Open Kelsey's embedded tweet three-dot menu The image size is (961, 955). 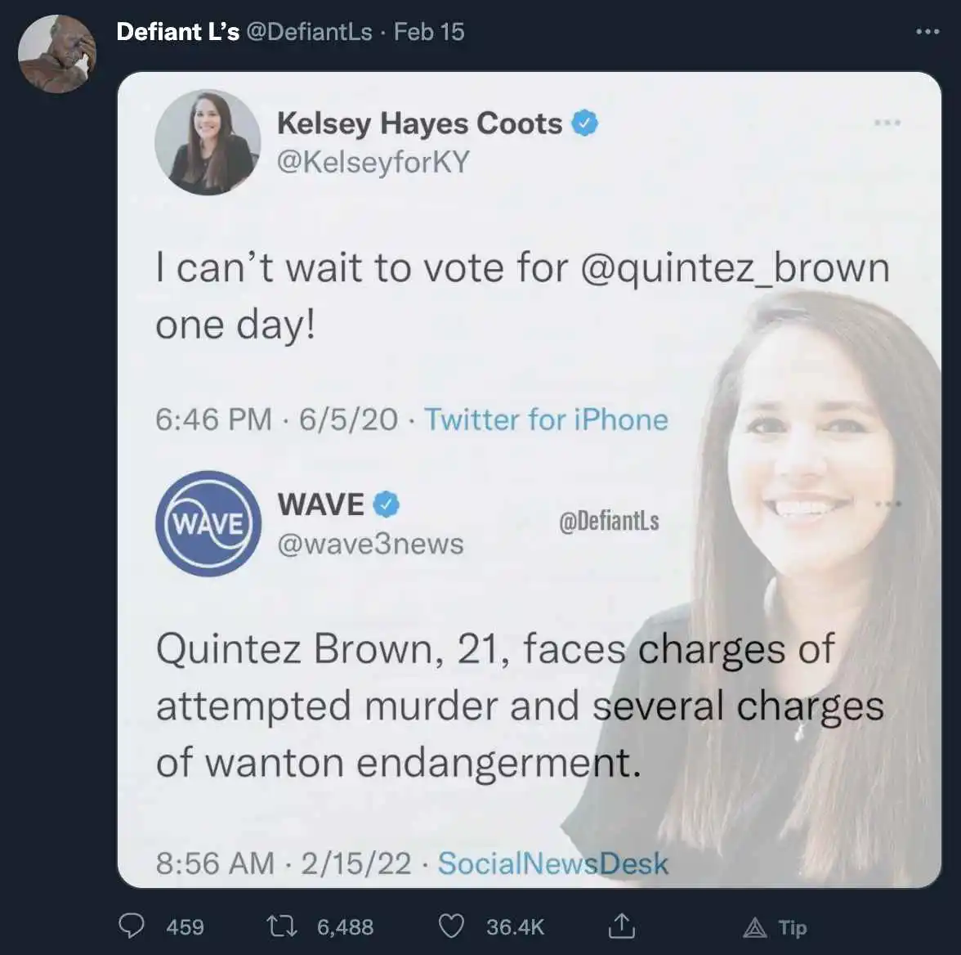887,123
